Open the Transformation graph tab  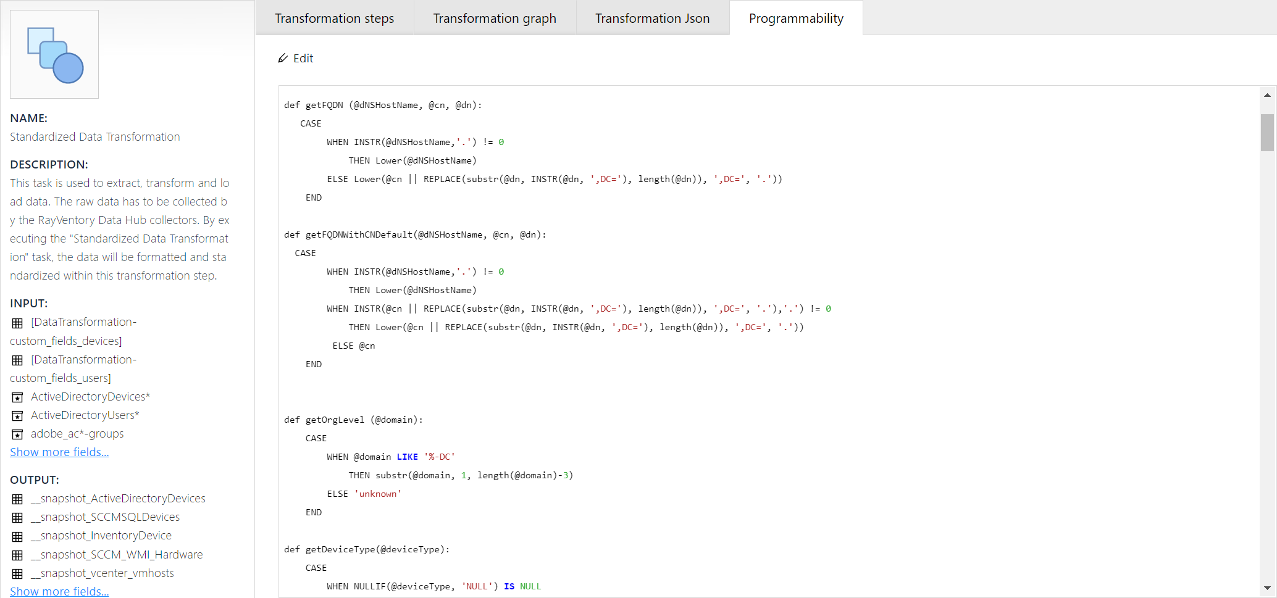tap(494, 18)
